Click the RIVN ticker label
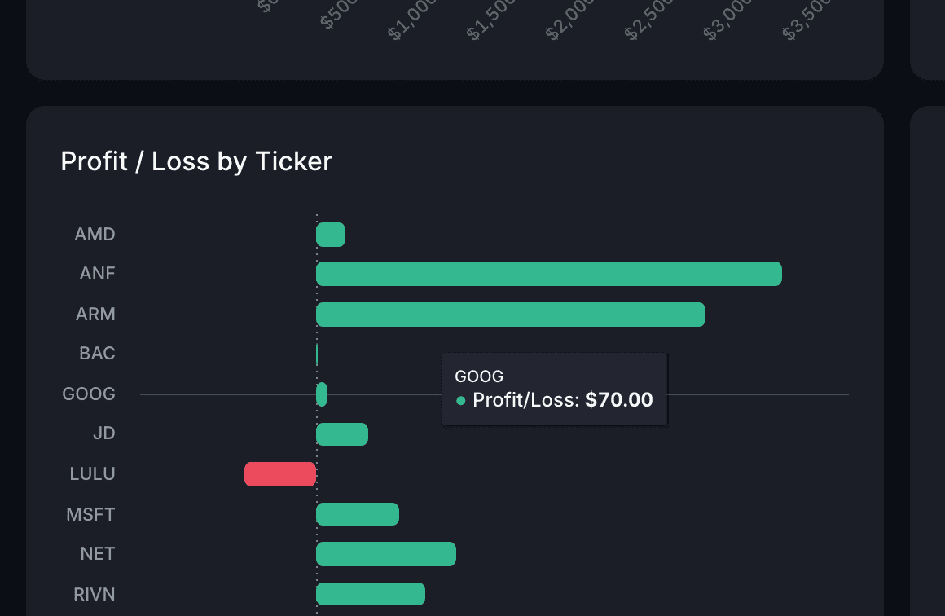Screen dimensions: 945x616 point(93,594)
